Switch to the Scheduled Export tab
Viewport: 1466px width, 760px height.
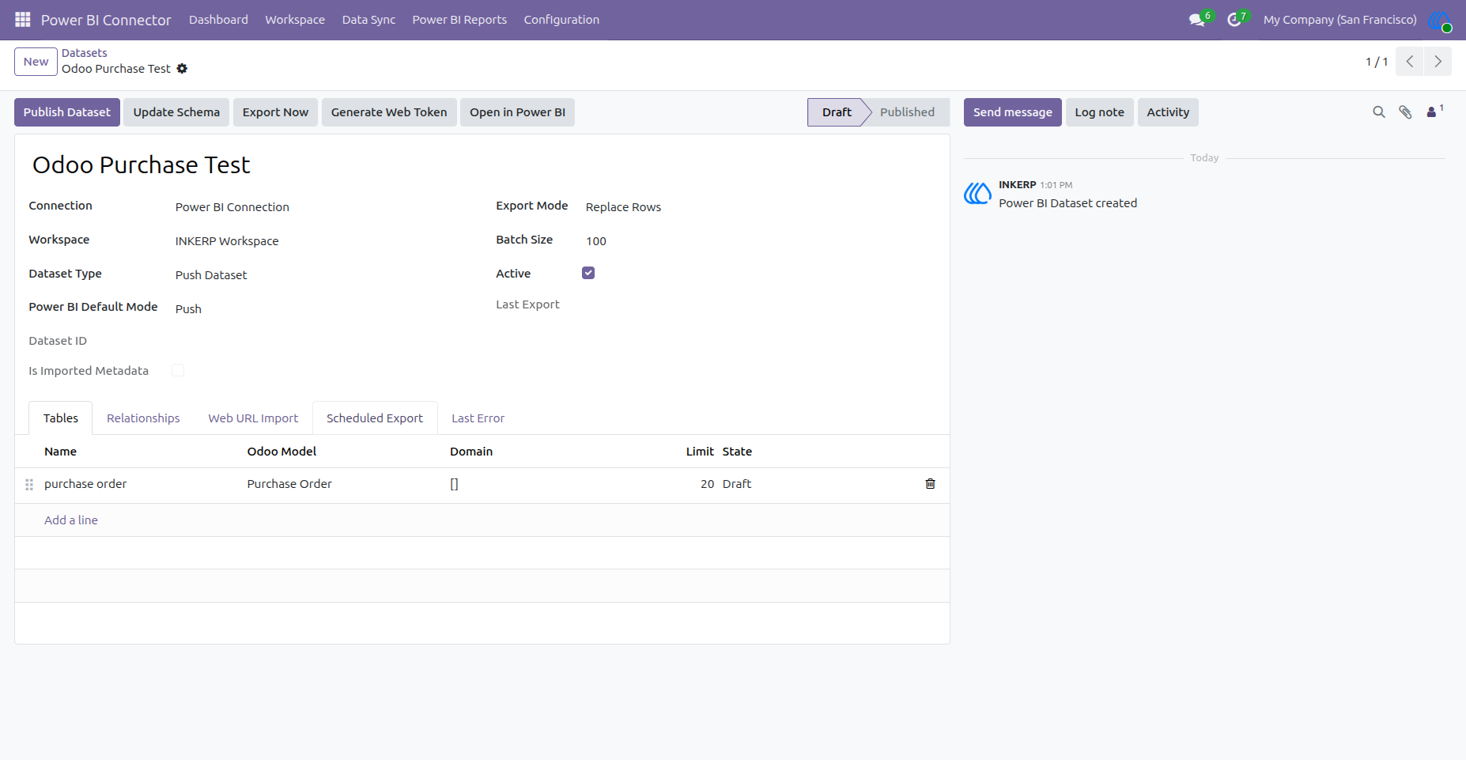click(375, 418)
